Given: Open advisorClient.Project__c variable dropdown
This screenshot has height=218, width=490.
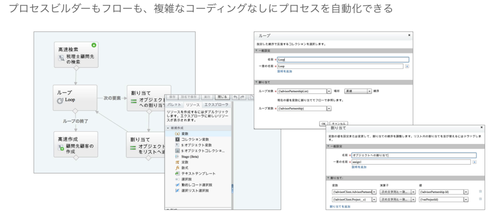Looking at the screenshot, I should click(374, 199).
